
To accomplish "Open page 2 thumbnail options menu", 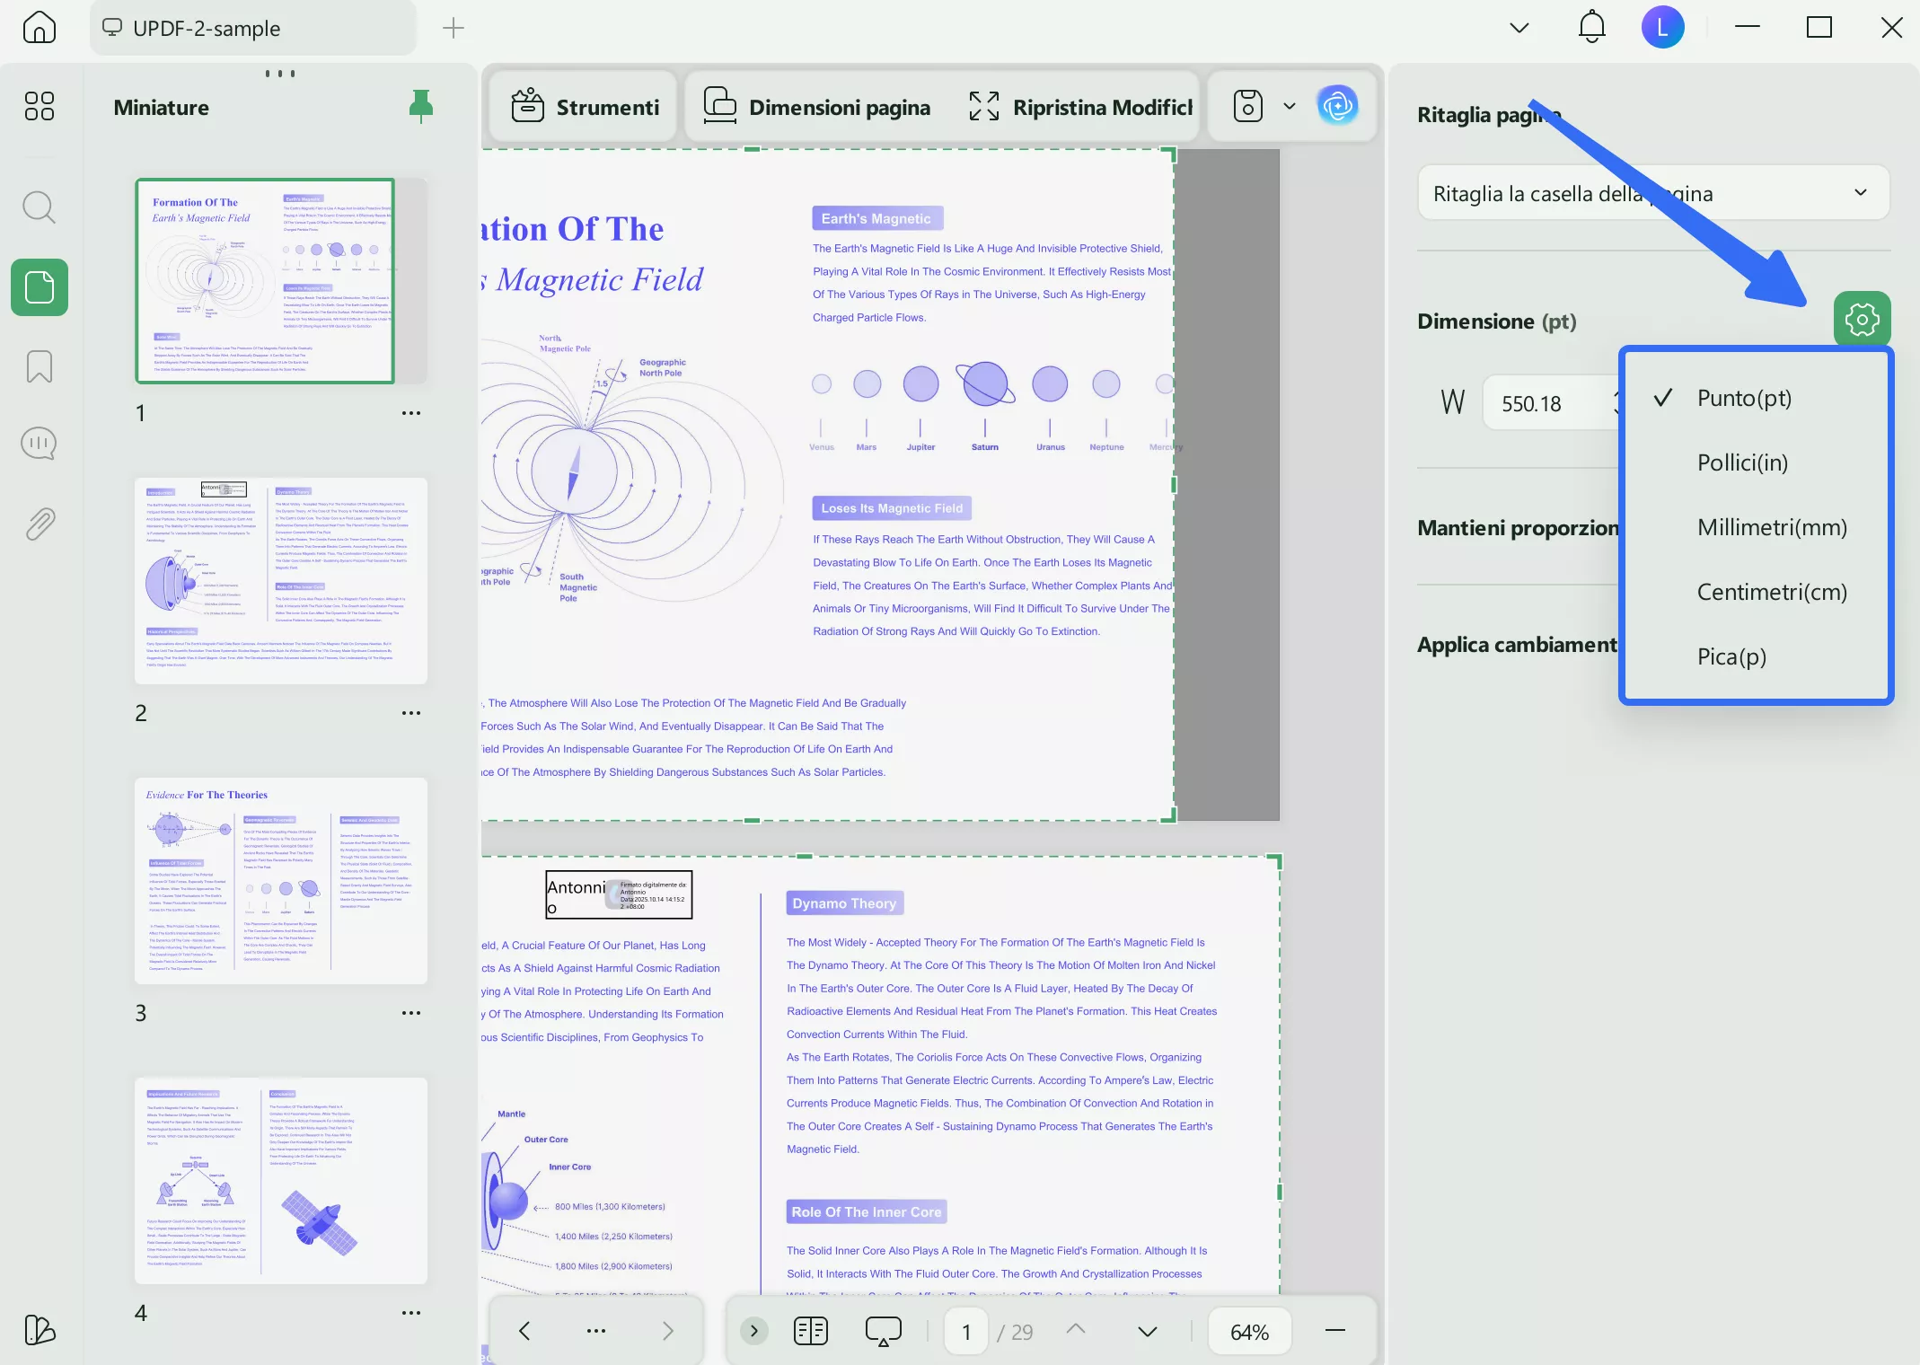I will (x=411, y=713).
